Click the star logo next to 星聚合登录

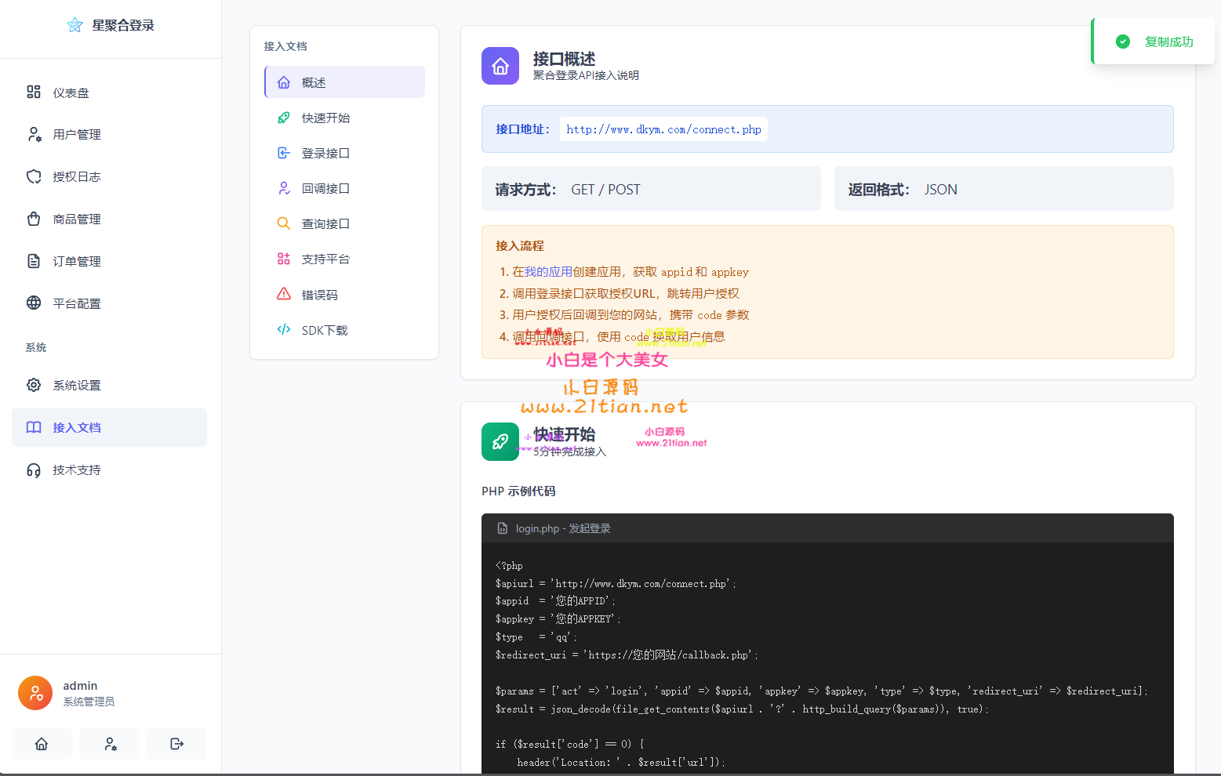point(74,25)
